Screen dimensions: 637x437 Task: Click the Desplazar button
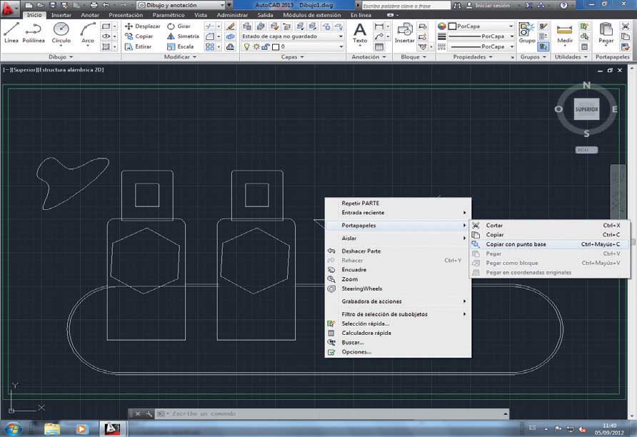tap(143, 26)
